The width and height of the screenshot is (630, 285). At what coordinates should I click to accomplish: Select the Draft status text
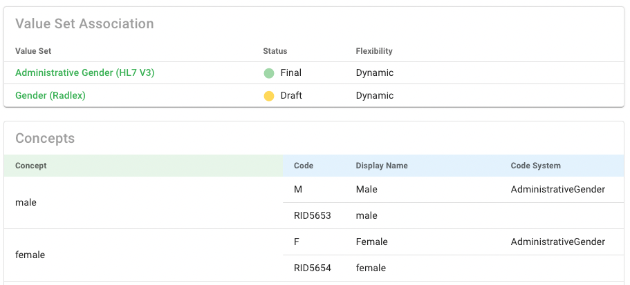(291, 96)
